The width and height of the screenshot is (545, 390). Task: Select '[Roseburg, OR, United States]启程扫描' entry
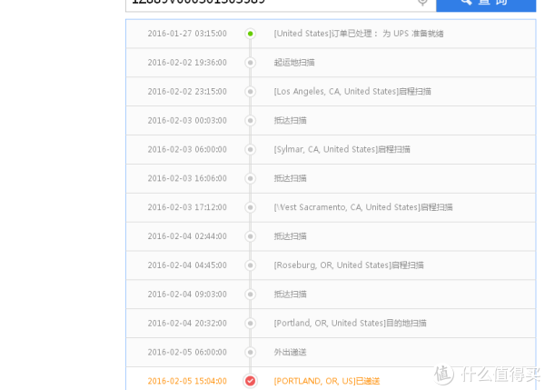pyautogui.click(x=349, y=265)
